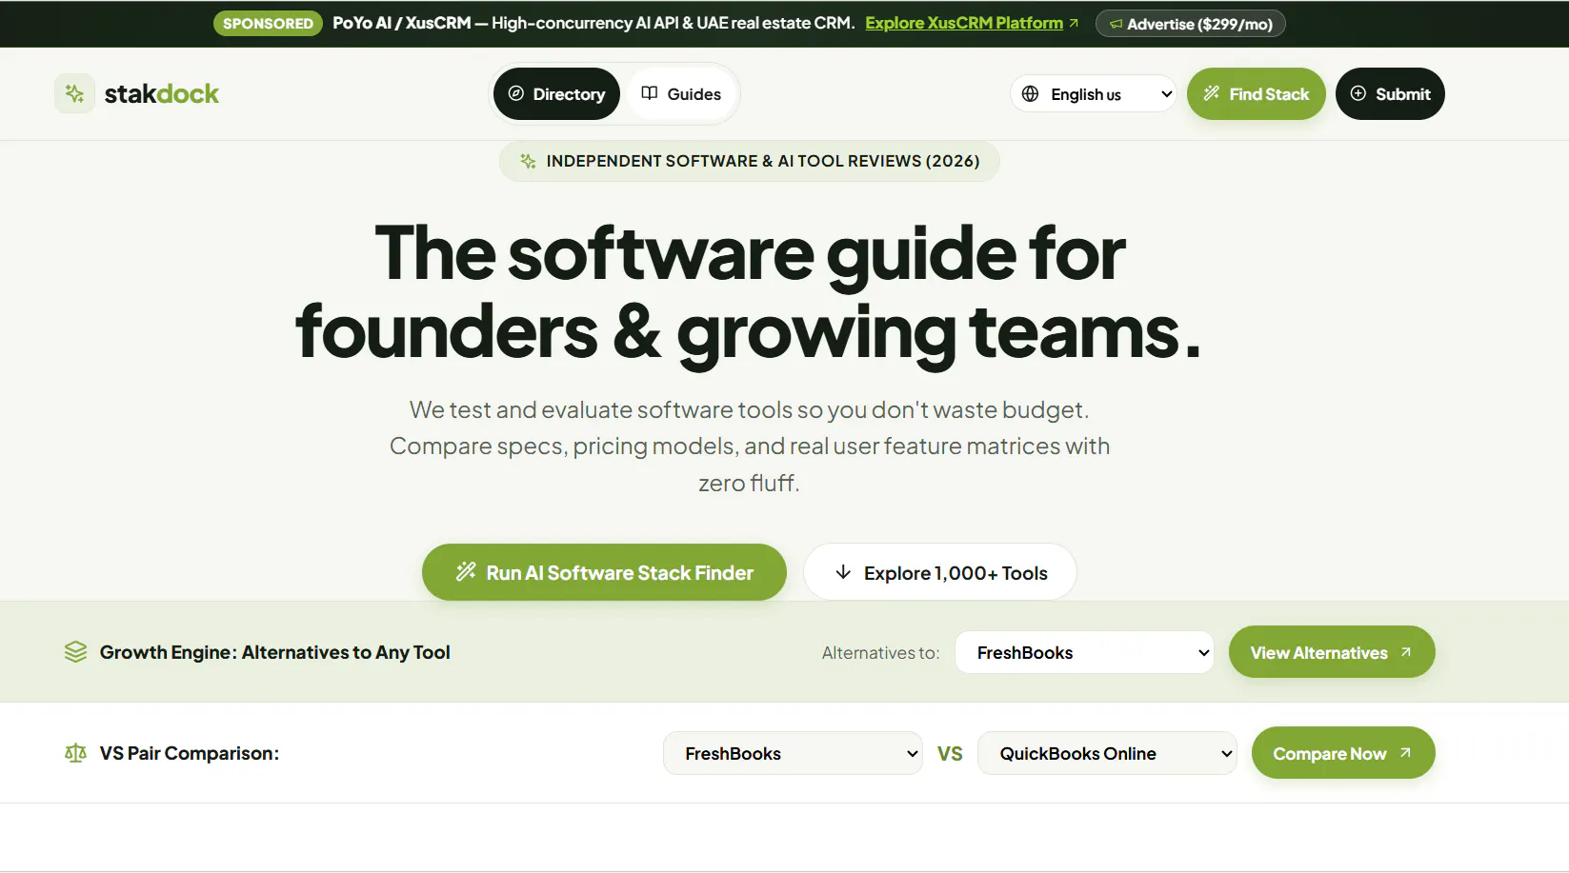Click the arrow icon in View Alternatives

pyautogui.click(x=1405, y=652)
